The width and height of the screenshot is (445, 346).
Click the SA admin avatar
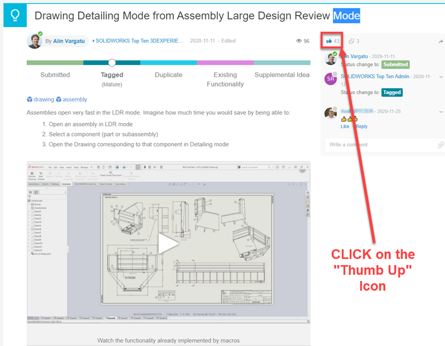pos(330,79)
